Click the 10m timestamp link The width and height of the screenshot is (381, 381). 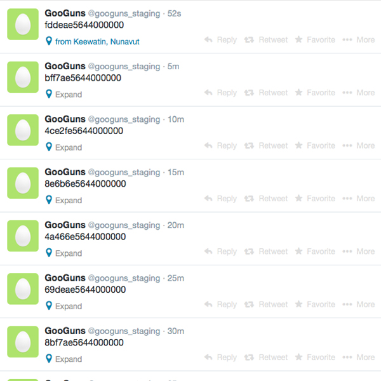pyautogui.click(x=176, y=119)
